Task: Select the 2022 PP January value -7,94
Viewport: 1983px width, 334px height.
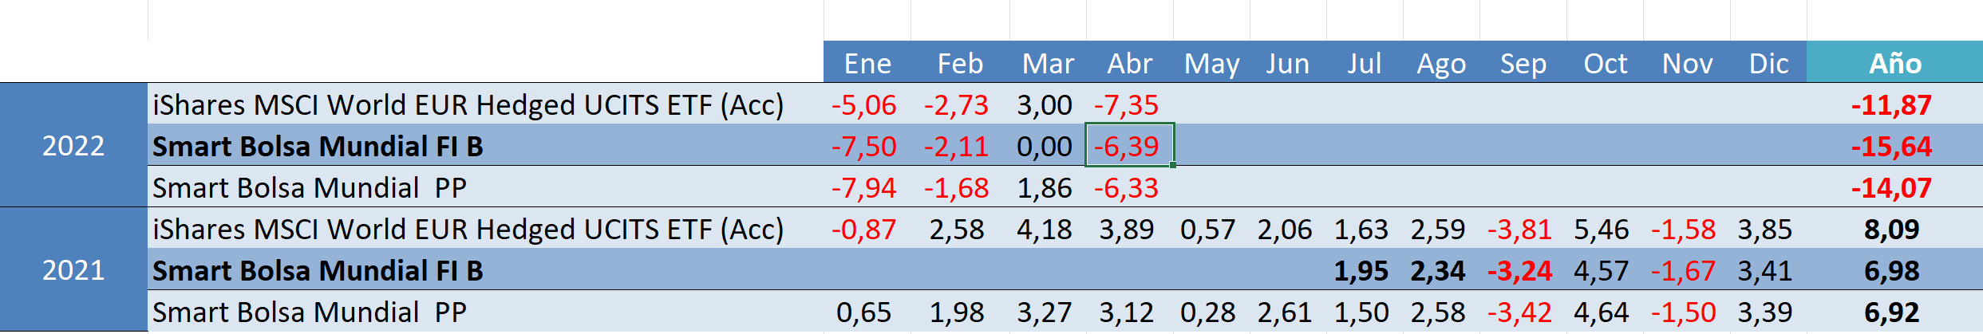Action: coord(864,188)
